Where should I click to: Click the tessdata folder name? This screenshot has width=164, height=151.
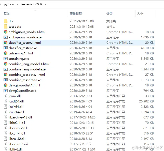[x=15, y=27]
